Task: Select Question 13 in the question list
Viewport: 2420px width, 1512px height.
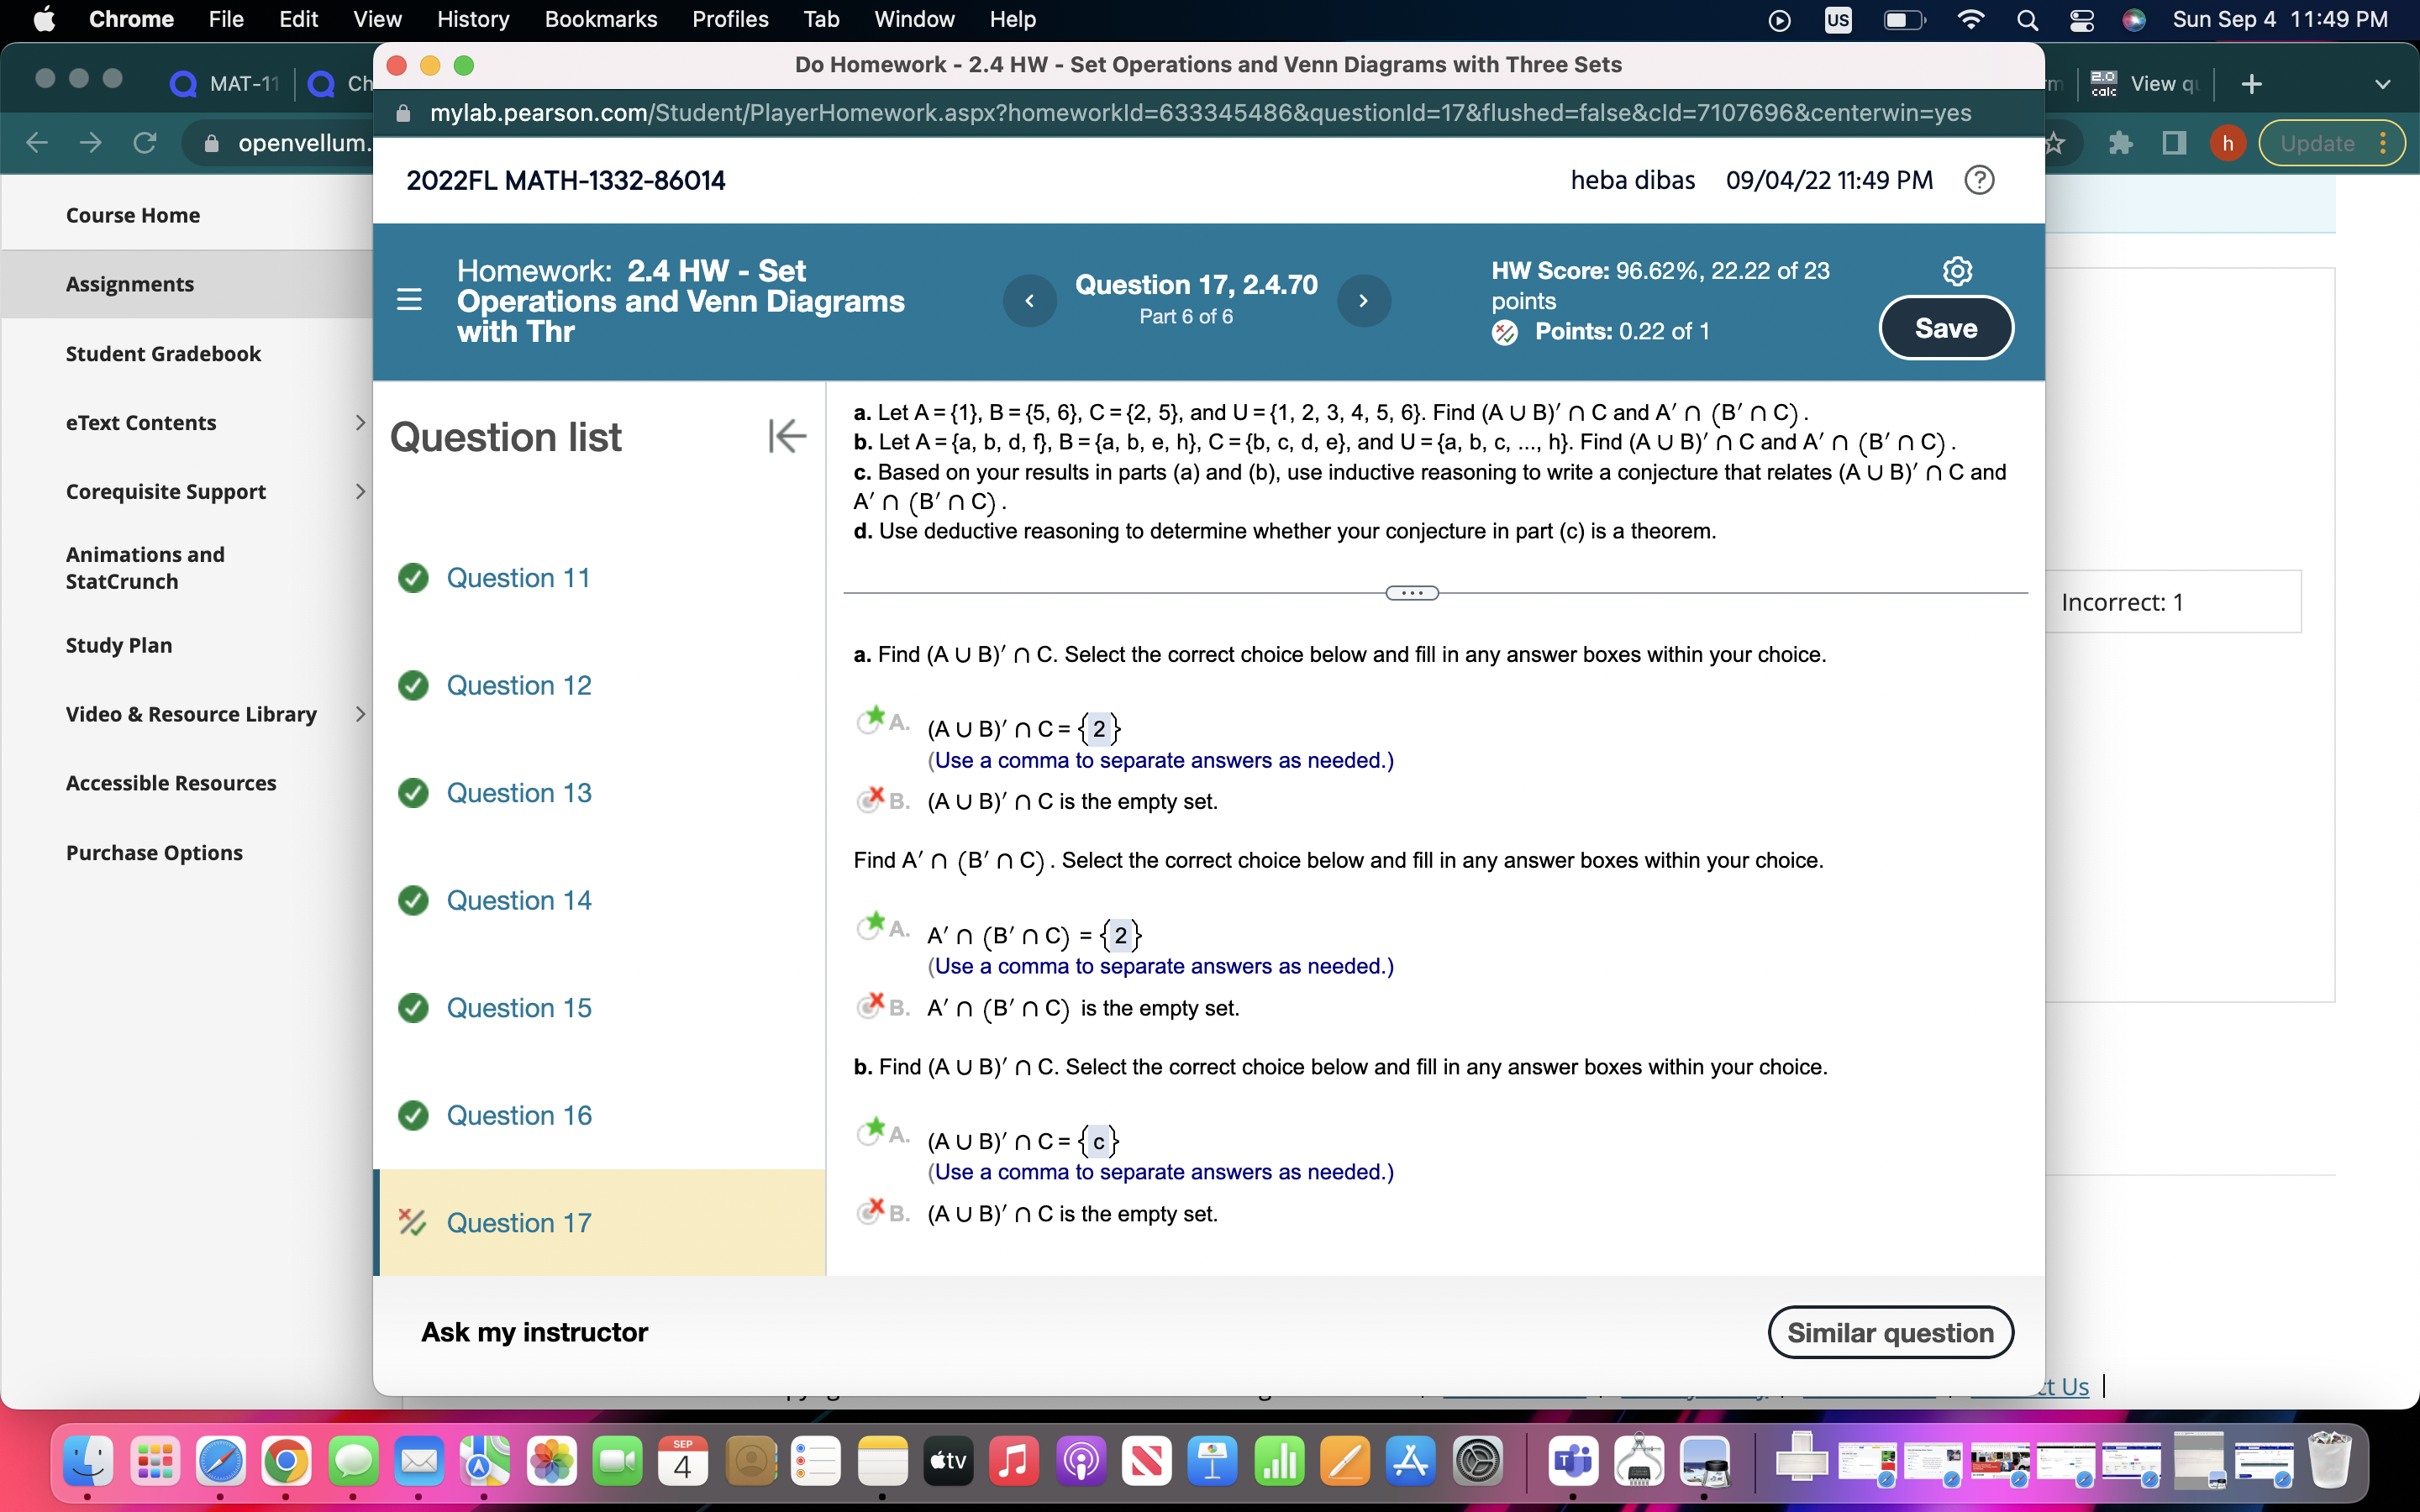Action: (518, 792)
